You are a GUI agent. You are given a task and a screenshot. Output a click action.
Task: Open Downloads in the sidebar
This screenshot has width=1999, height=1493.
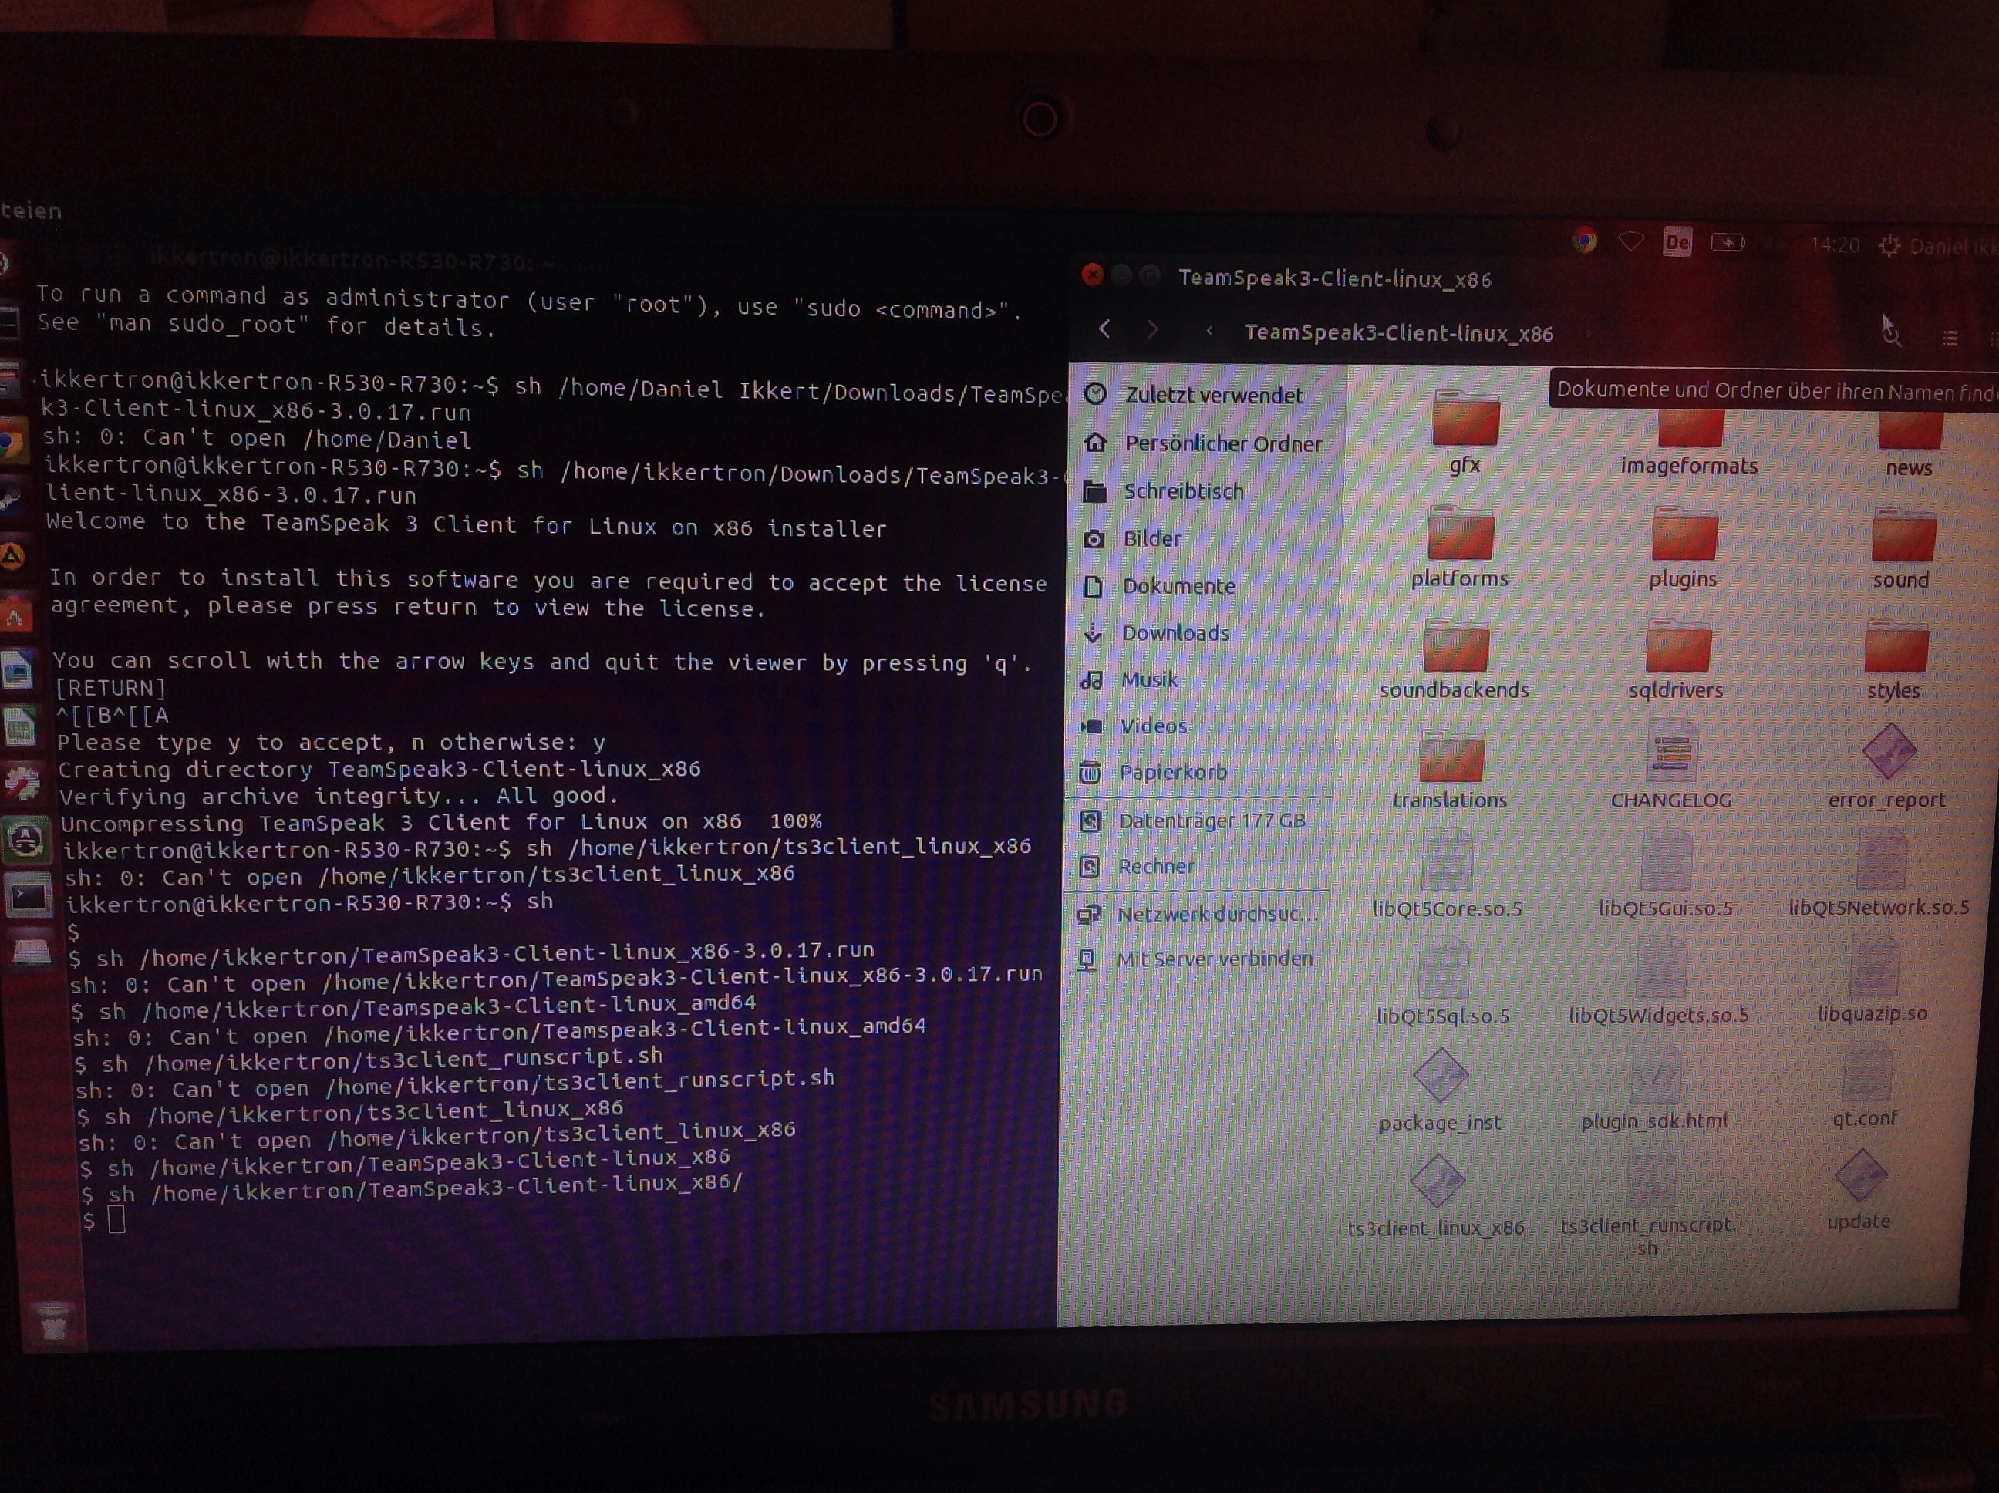[1175, 632]
